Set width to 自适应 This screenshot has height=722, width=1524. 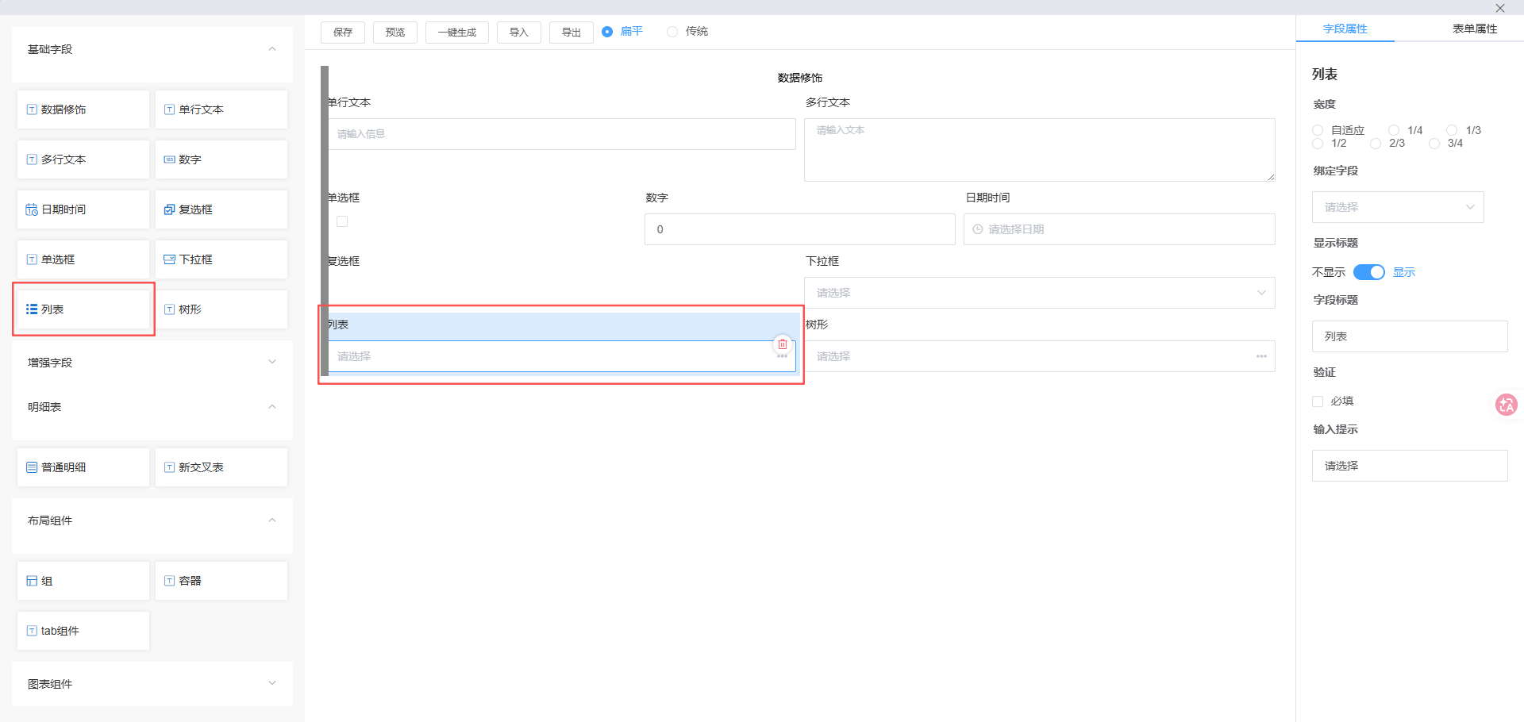point(1318,130)
